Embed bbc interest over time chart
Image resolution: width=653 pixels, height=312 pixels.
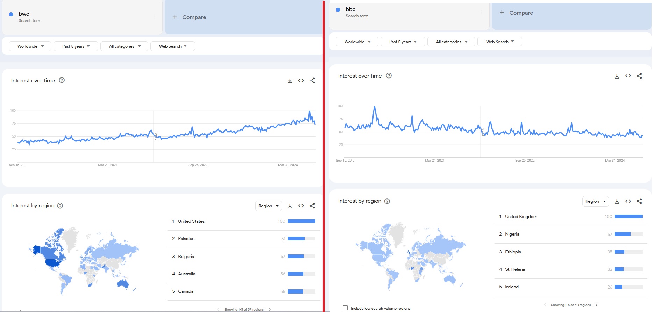tap(628, 76)
